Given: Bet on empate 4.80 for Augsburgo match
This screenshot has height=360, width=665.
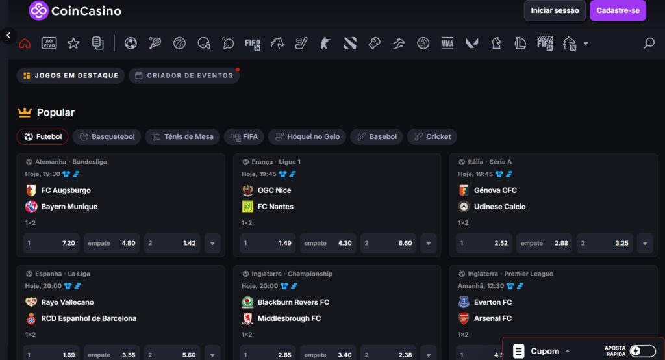Looking at the screenshot, I should [x=112, y=243].
